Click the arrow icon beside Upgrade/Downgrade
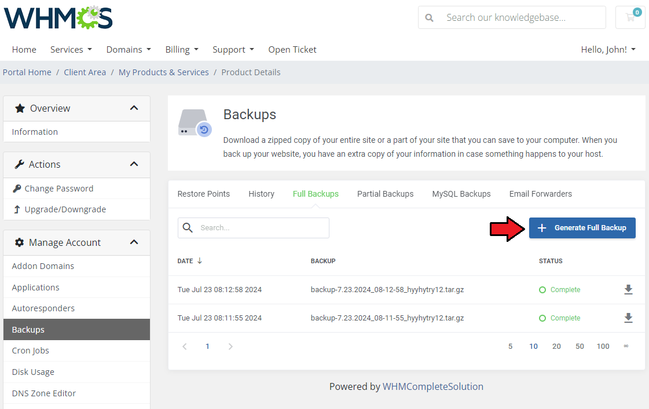 pos(17,209)
